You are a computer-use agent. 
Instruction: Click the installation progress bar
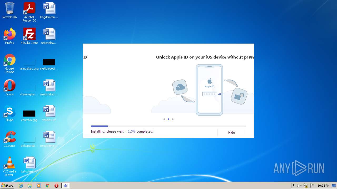click(168, 126)
